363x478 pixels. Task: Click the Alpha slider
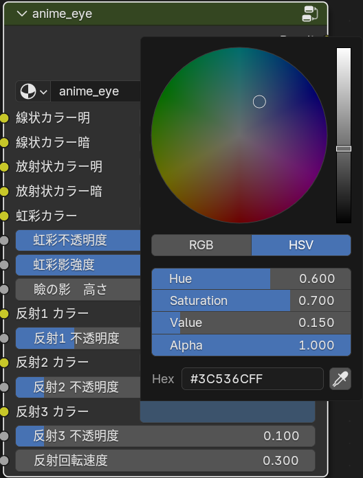pos(252,345)
